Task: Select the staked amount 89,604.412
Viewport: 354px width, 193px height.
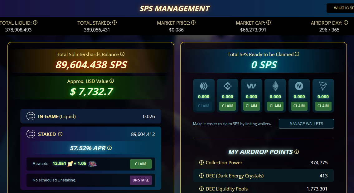Action: [143, 134]
